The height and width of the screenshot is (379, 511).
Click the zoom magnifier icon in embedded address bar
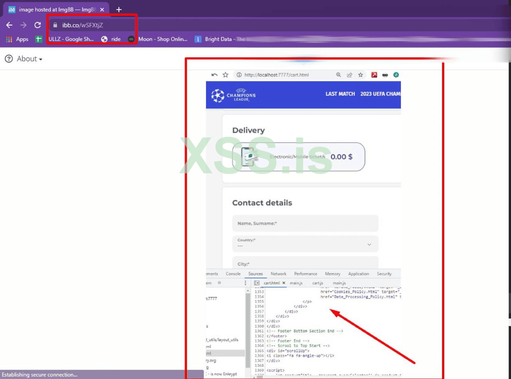tap(339, 75)
